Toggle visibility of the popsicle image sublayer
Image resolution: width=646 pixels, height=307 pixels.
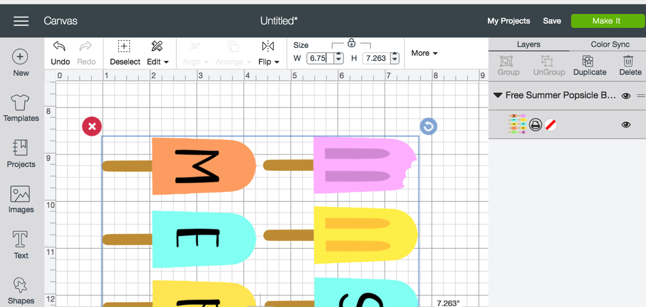(x=626, y=125)
